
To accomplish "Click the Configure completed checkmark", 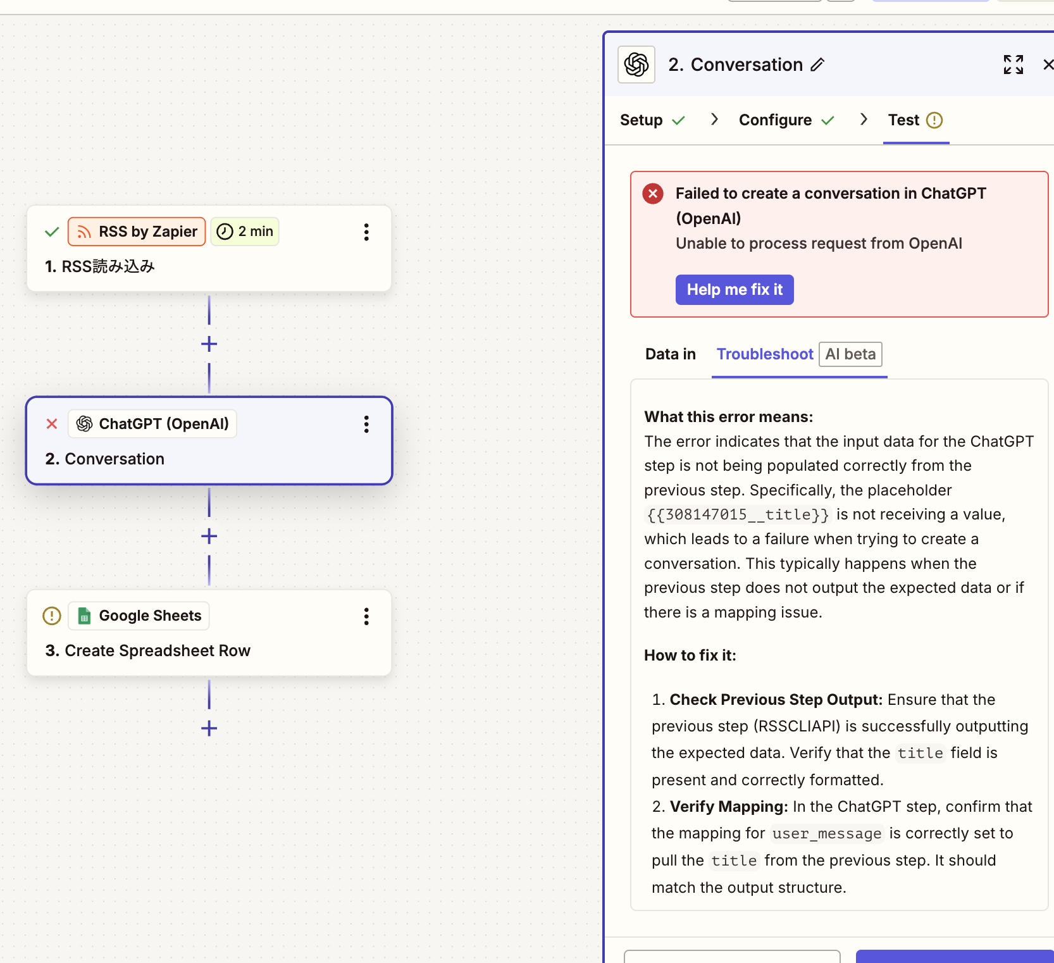I will pos(828,121).
